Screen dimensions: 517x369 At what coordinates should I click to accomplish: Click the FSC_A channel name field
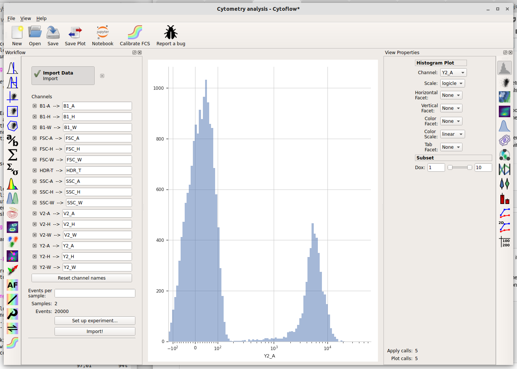[98, 138]
